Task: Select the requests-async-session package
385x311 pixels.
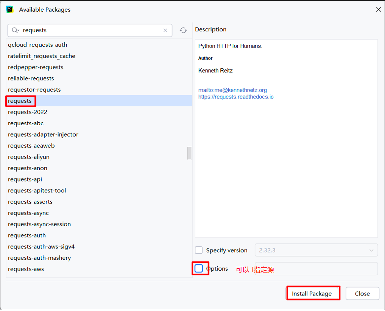Action: pyautogui.click(x=39, y=224)
